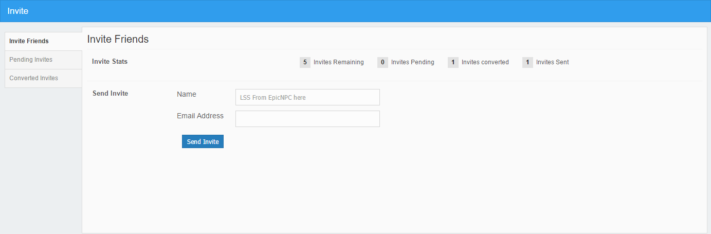Click the Send Invite button

[203, 141]
